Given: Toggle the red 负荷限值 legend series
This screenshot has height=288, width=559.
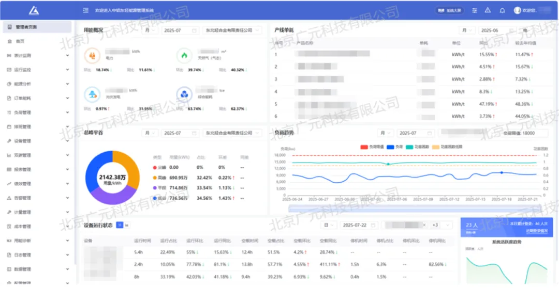Looking at the screenshot, I should coord(371,147).
